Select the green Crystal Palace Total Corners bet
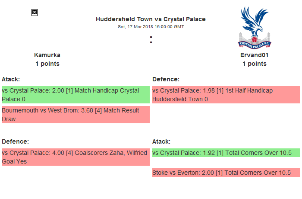This screenshot has height=199, width=302. tap(226, 153)
